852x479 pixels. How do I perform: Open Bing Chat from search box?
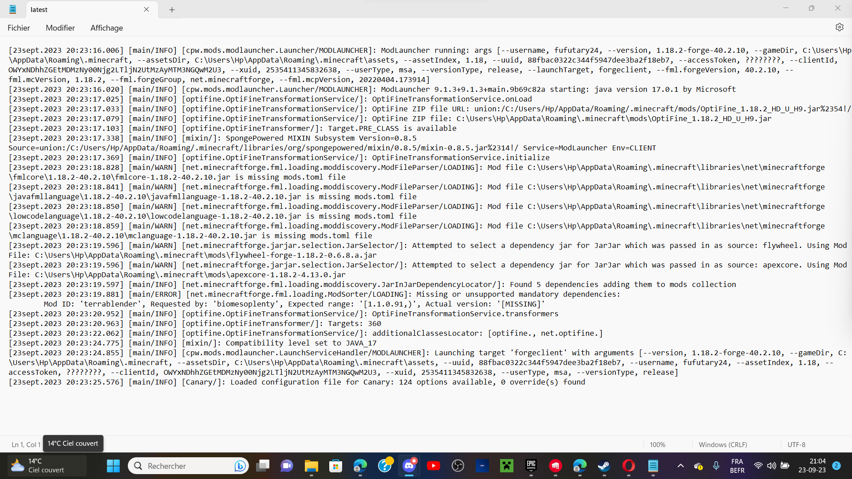tap(240, 466)
